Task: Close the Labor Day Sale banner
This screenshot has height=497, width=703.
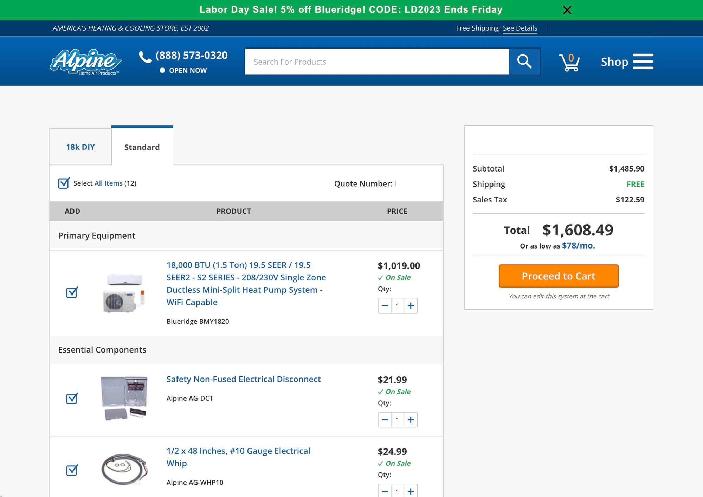Action: click(567, 10)
